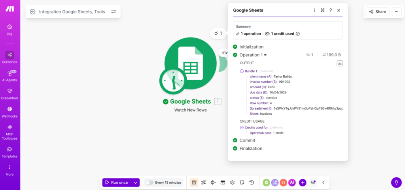Screen dimensions: 405x190
Task: Click the green flow control tool
Action: click(267, 183)
